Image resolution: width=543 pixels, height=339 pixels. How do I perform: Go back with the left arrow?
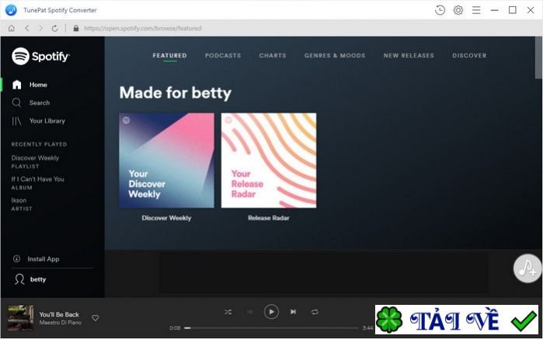27,29
